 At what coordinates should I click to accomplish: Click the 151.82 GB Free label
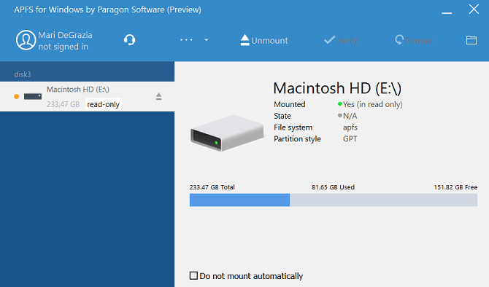coord(455,187)
